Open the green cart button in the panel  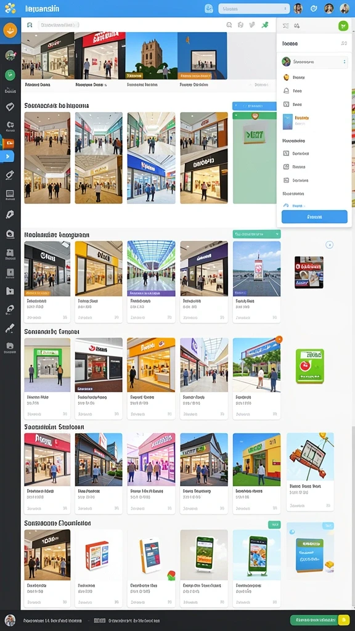click(343, 26)
